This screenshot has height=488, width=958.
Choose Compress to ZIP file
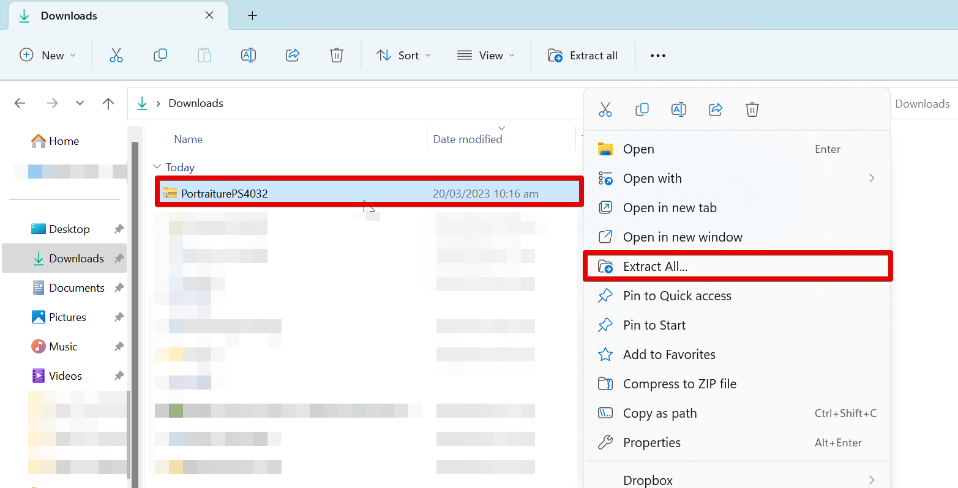pos(679,384)
